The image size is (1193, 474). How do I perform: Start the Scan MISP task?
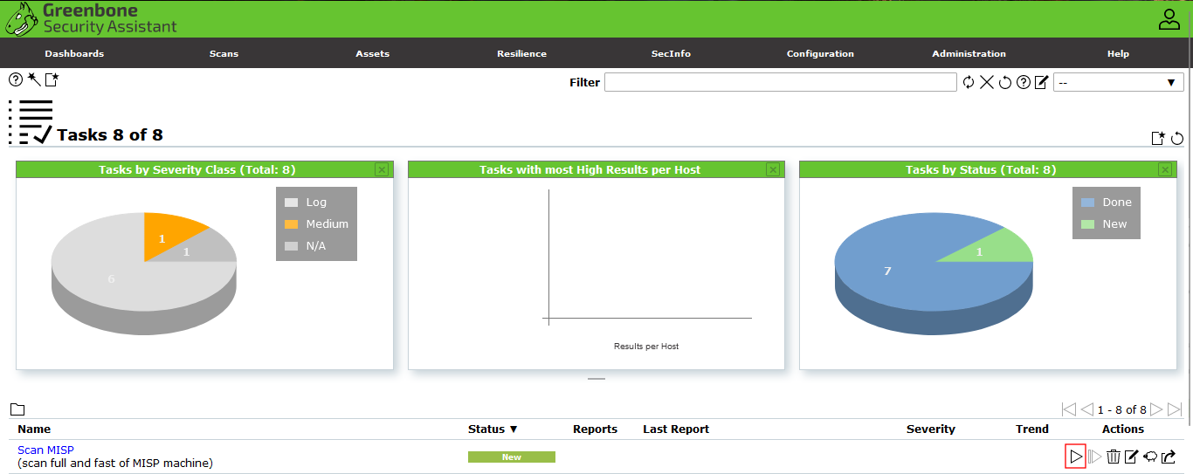click(x=1075, y=457)
